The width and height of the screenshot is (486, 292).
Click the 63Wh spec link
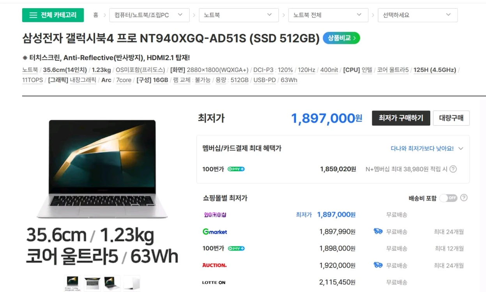289,80
